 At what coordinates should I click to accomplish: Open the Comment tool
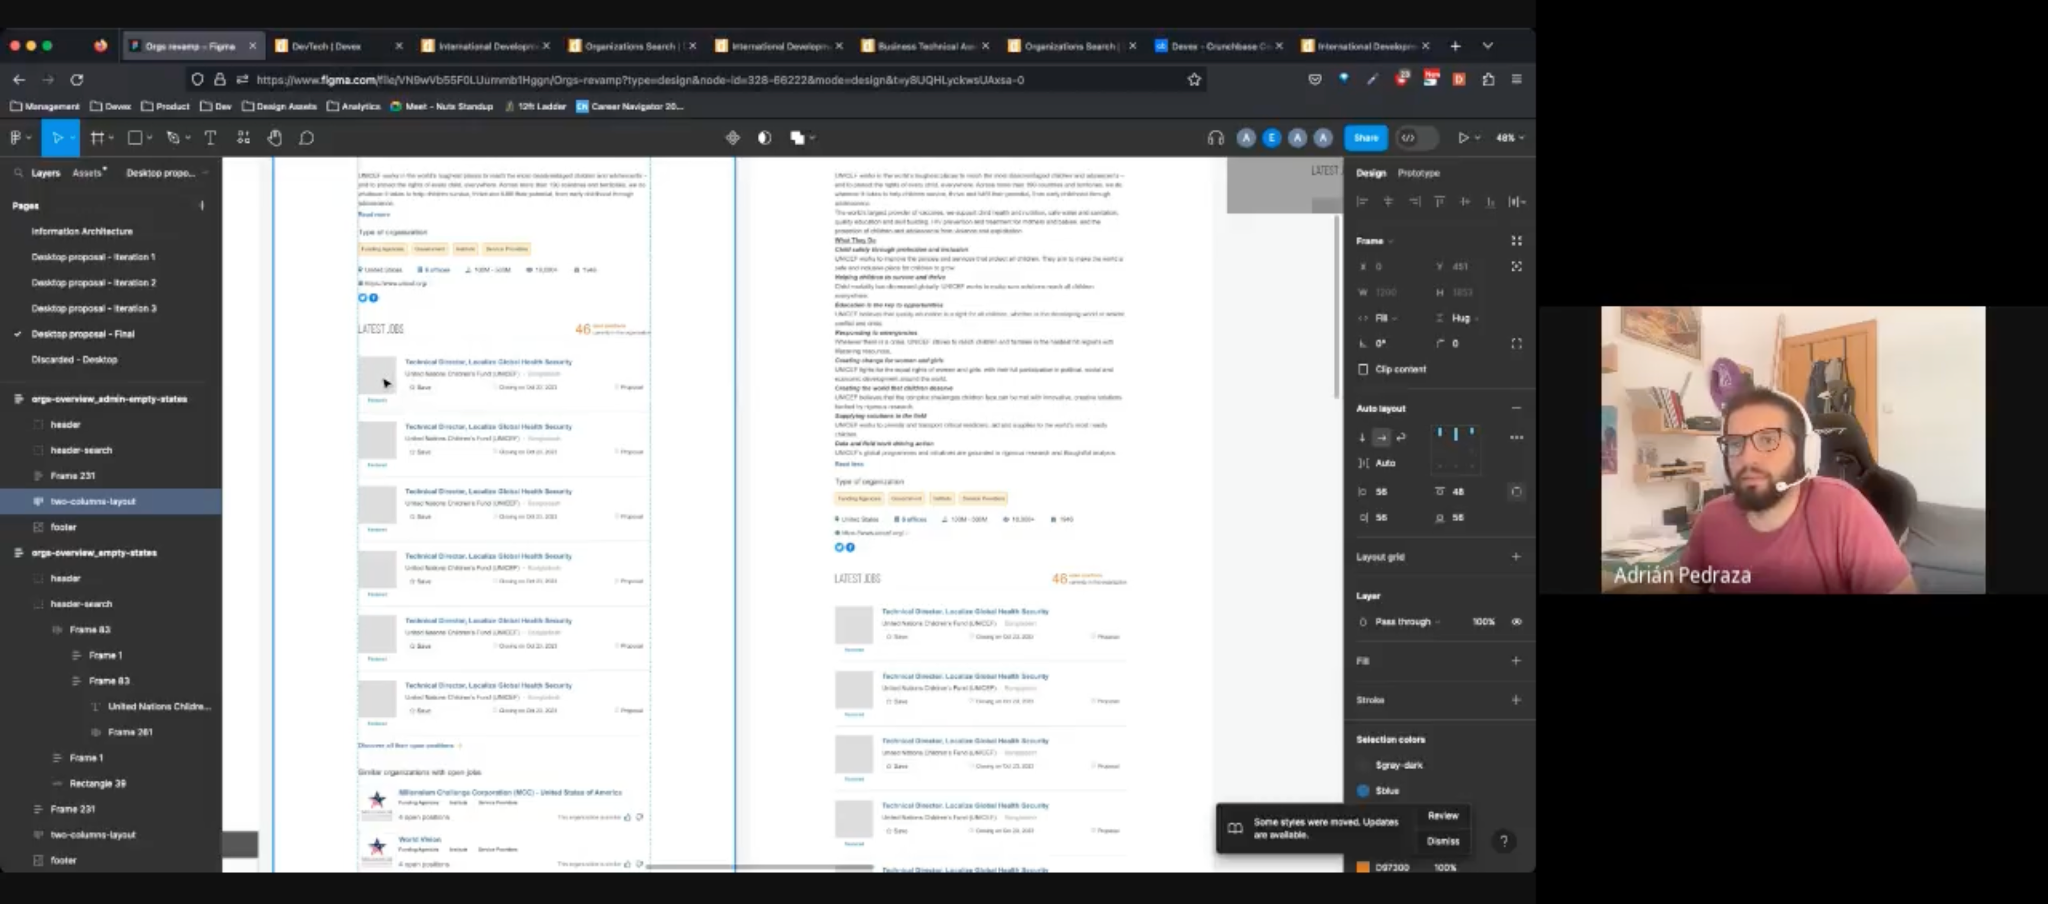pos(306,139)
